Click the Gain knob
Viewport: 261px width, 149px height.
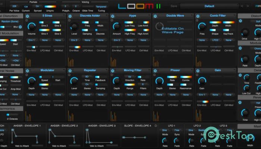coord(202,81)
